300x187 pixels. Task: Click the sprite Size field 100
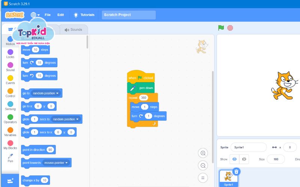point(276,159)
